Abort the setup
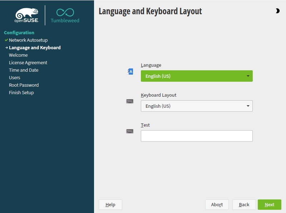 [x=217, y=204]
